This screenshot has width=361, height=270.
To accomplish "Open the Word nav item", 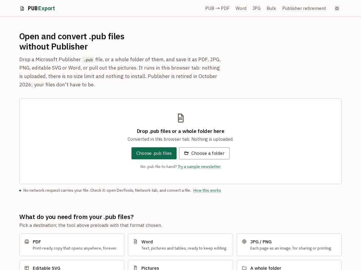I will 241,8.
